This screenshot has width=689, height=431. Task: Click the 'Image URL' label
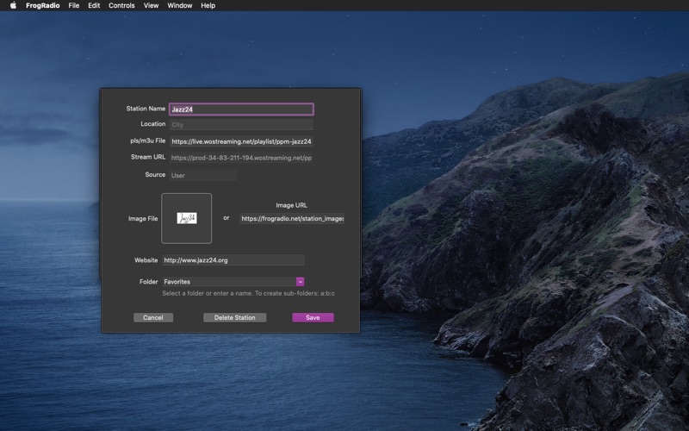tap(291, 205)
